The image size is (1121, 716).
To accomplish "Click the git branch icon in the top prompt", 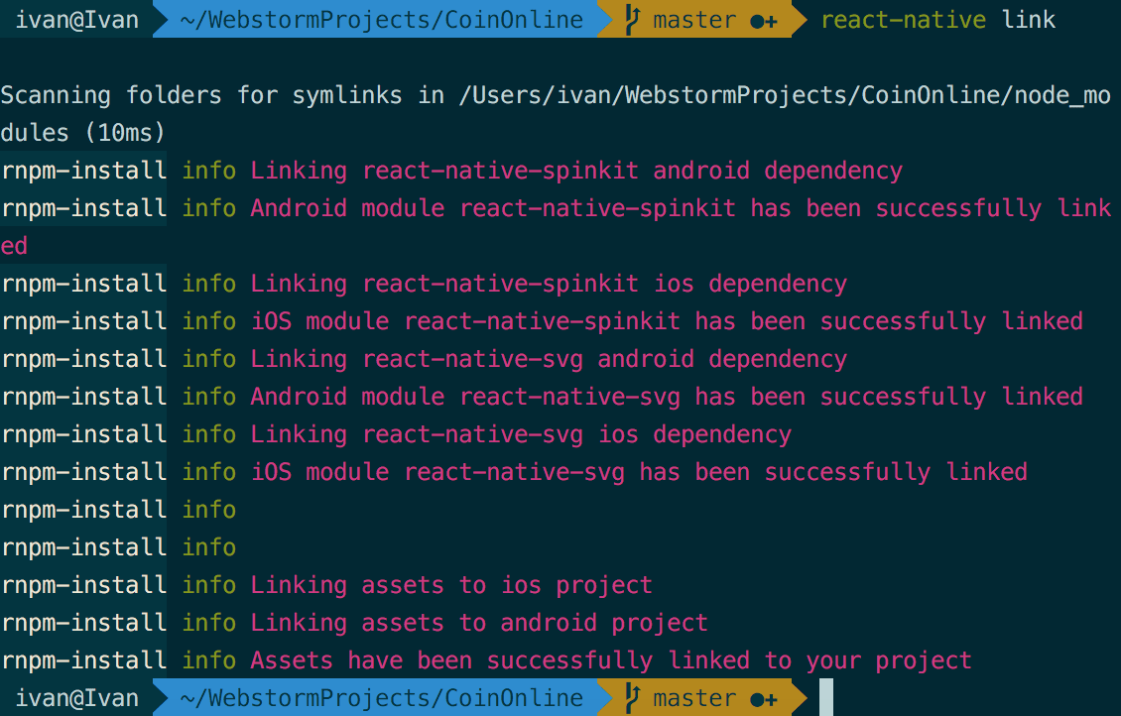I will [631, 20].
